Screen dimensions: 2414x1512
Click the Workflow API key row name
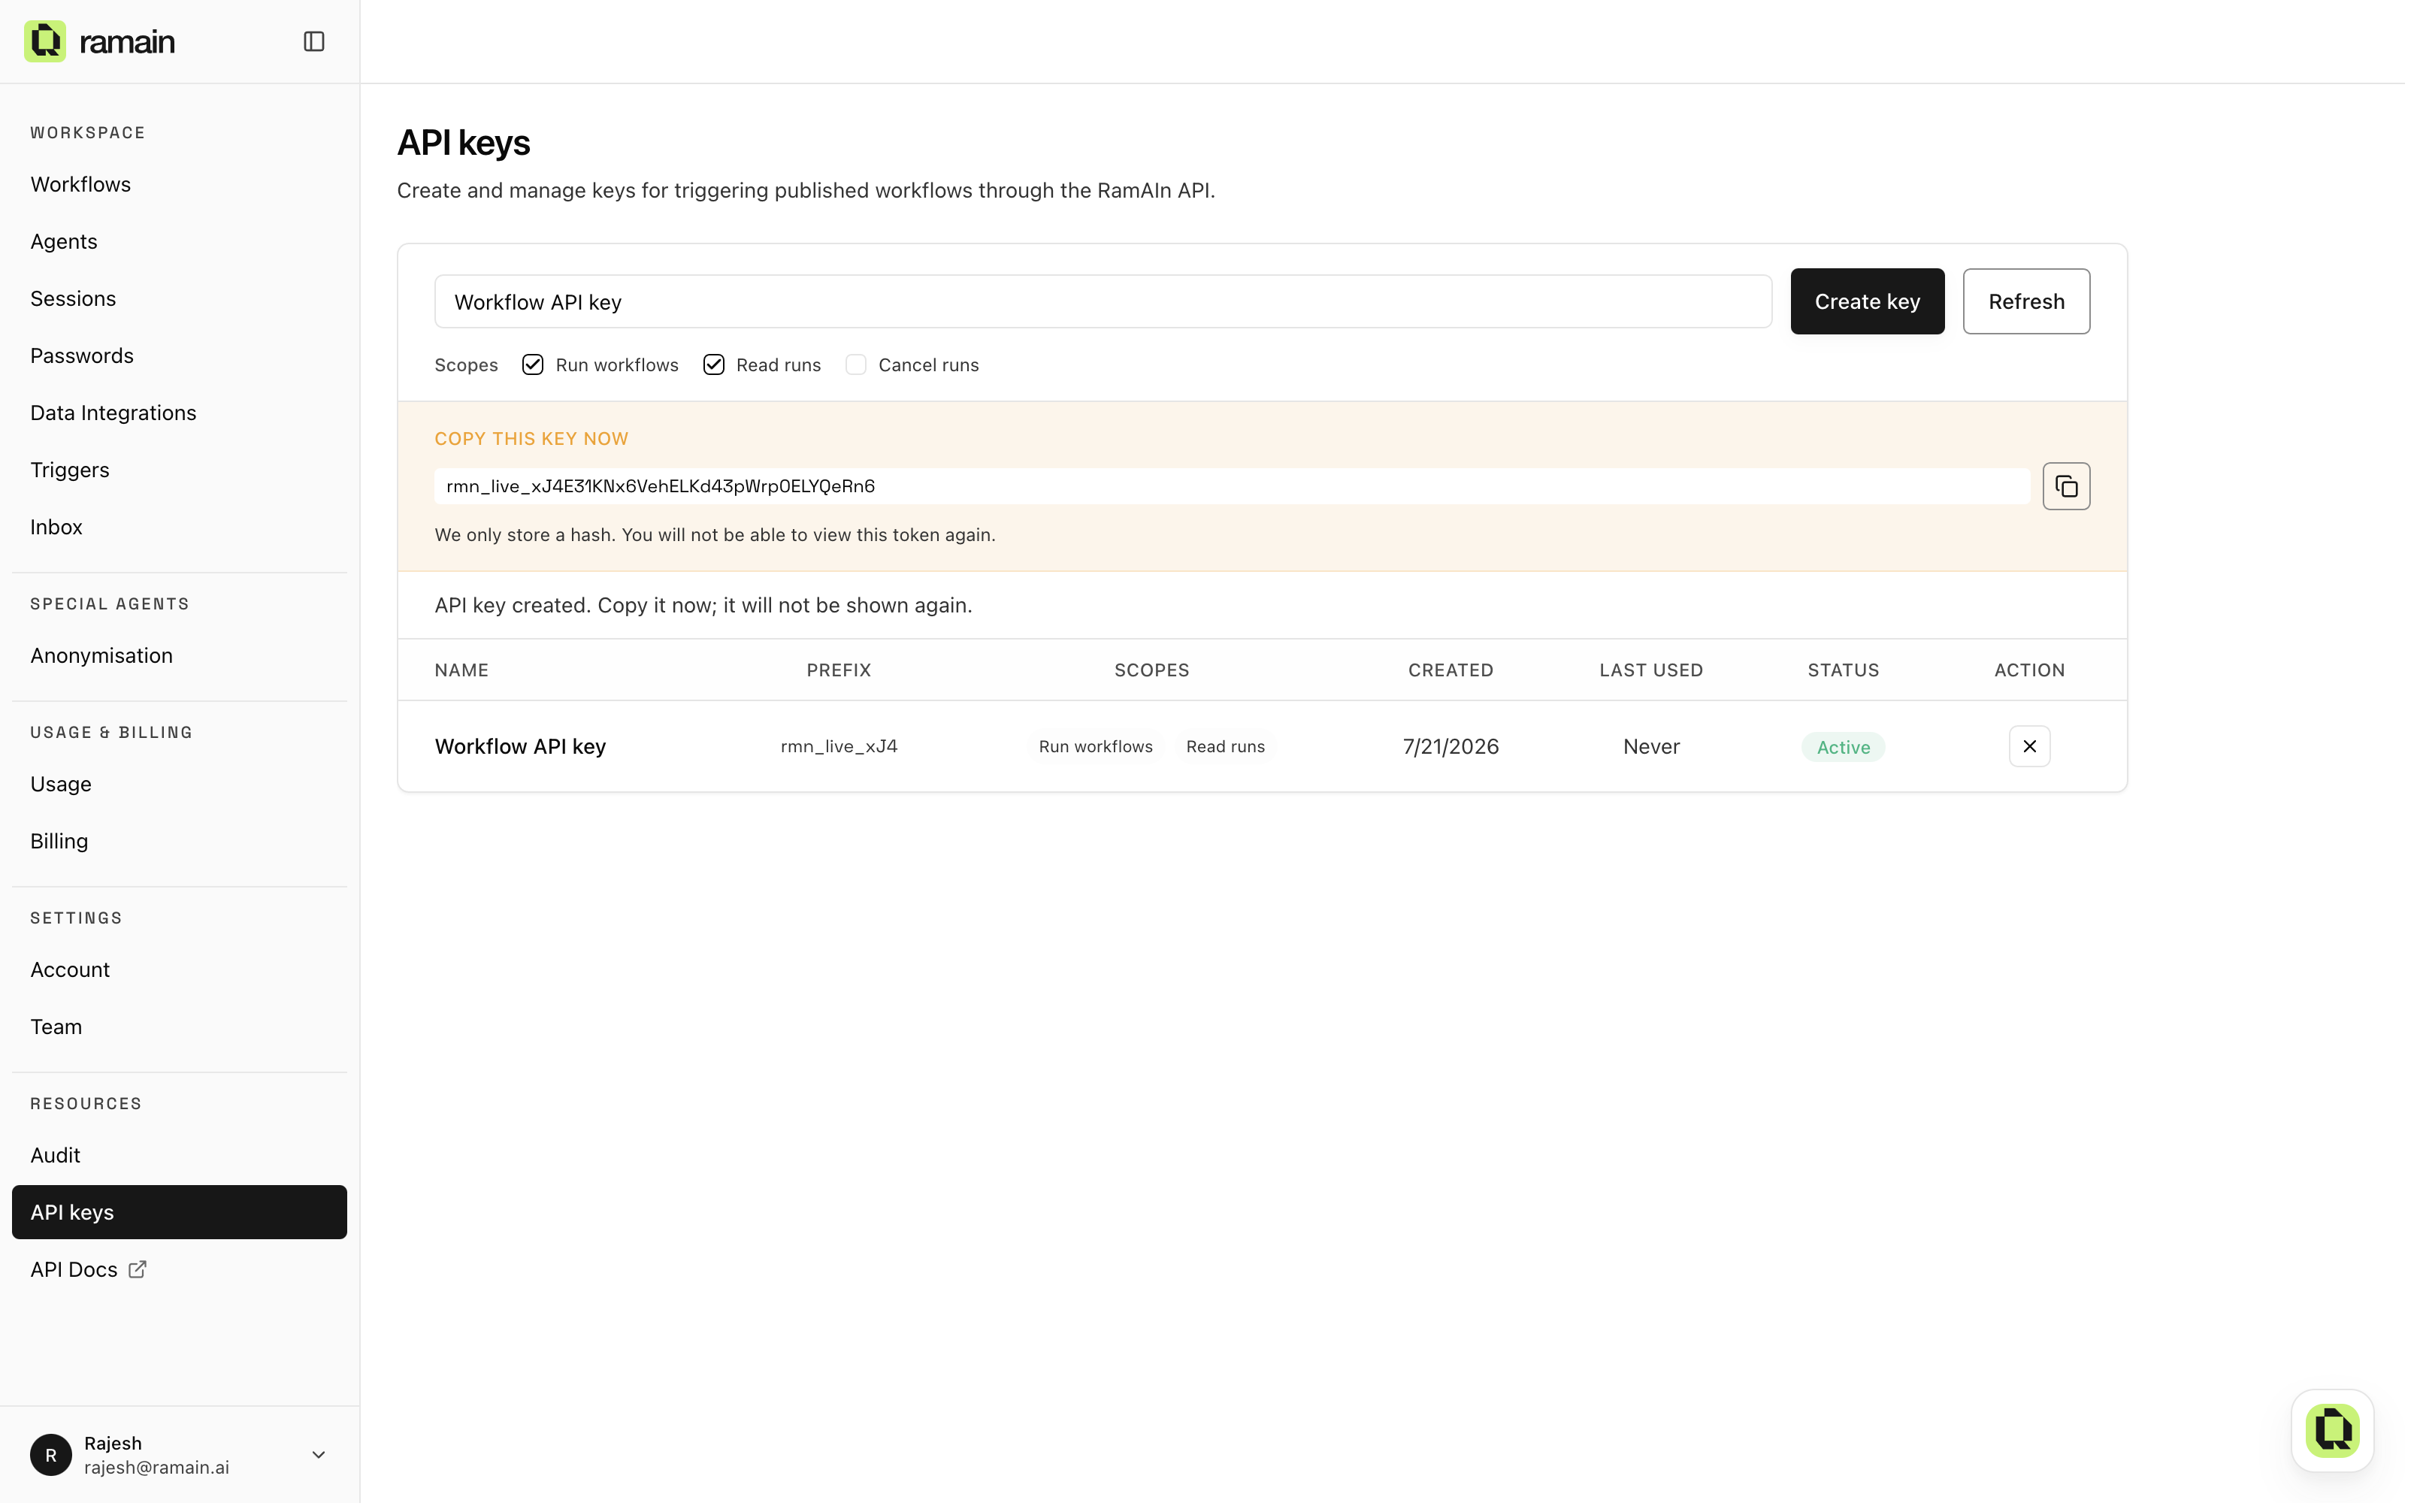pyautogui.click(x=521, y=748)
